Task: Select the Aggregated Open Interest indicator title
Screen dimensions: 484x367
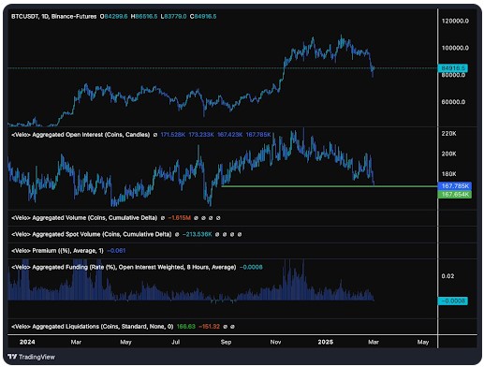Action: pos(81,135)
